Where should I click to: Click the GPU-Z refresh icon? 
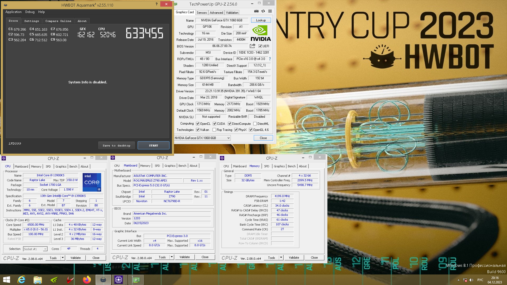pos(263,11)
